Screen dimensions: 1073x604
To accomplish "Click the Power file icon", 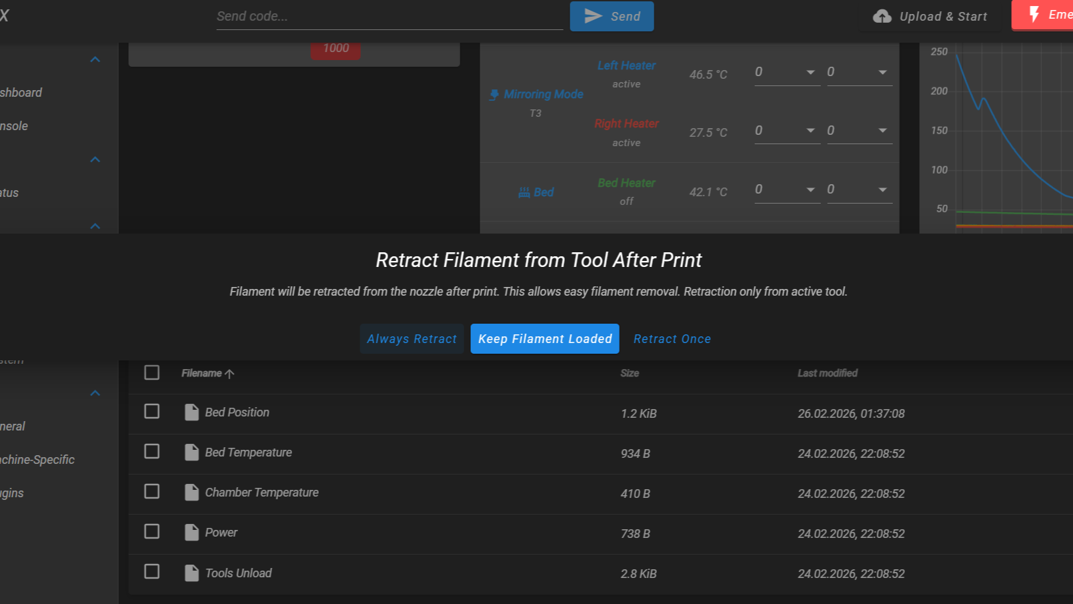I will tap(191, 533).
